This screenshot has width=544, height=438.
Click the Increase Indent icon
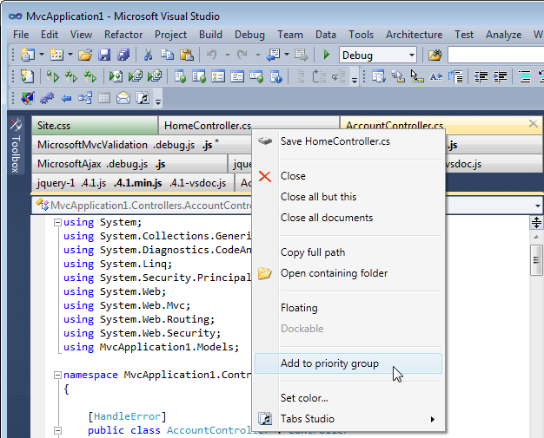click(x=500, y=76)
